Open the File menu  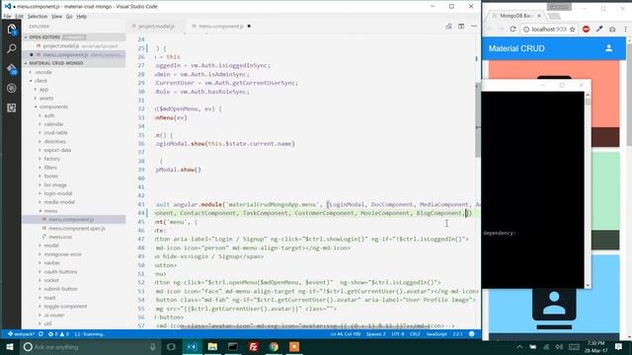(7, 17)
